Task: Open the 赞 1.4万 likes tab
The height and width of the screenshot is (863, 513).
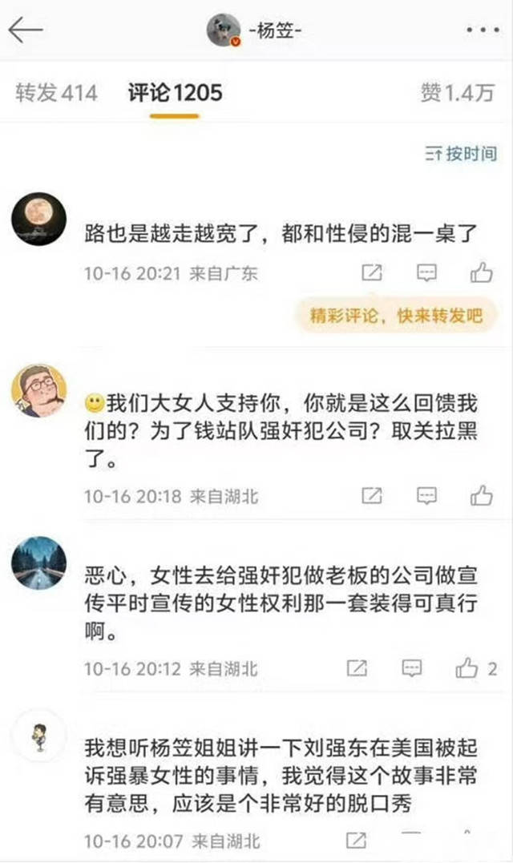Action: tap(457, 92)
